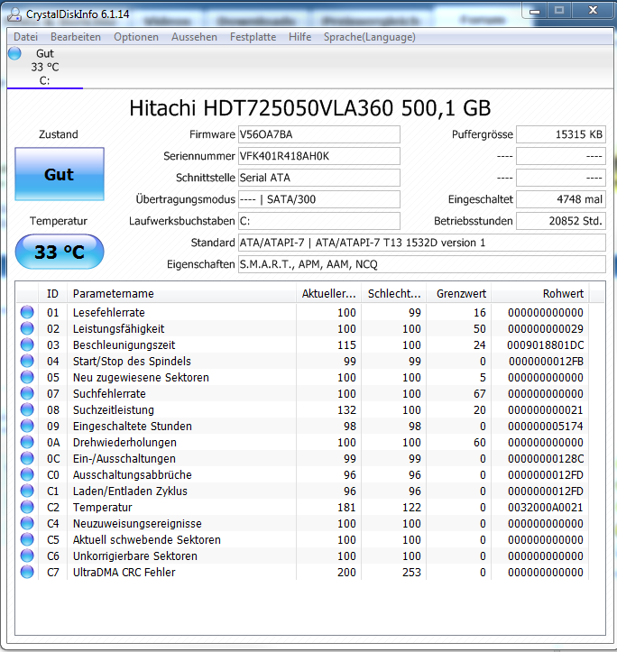Click current value 181 in Temperatur row
This screenshot has width=617, height=652.
(x=346, y=507)
